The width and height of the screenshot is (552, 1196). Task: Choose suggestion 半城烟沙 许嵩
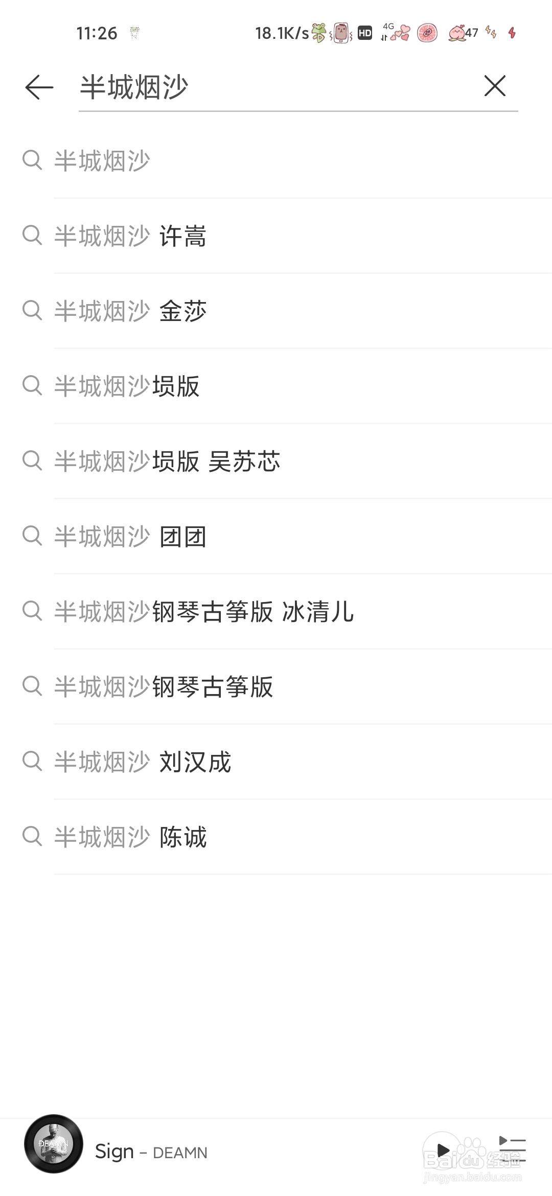point(276,236)
